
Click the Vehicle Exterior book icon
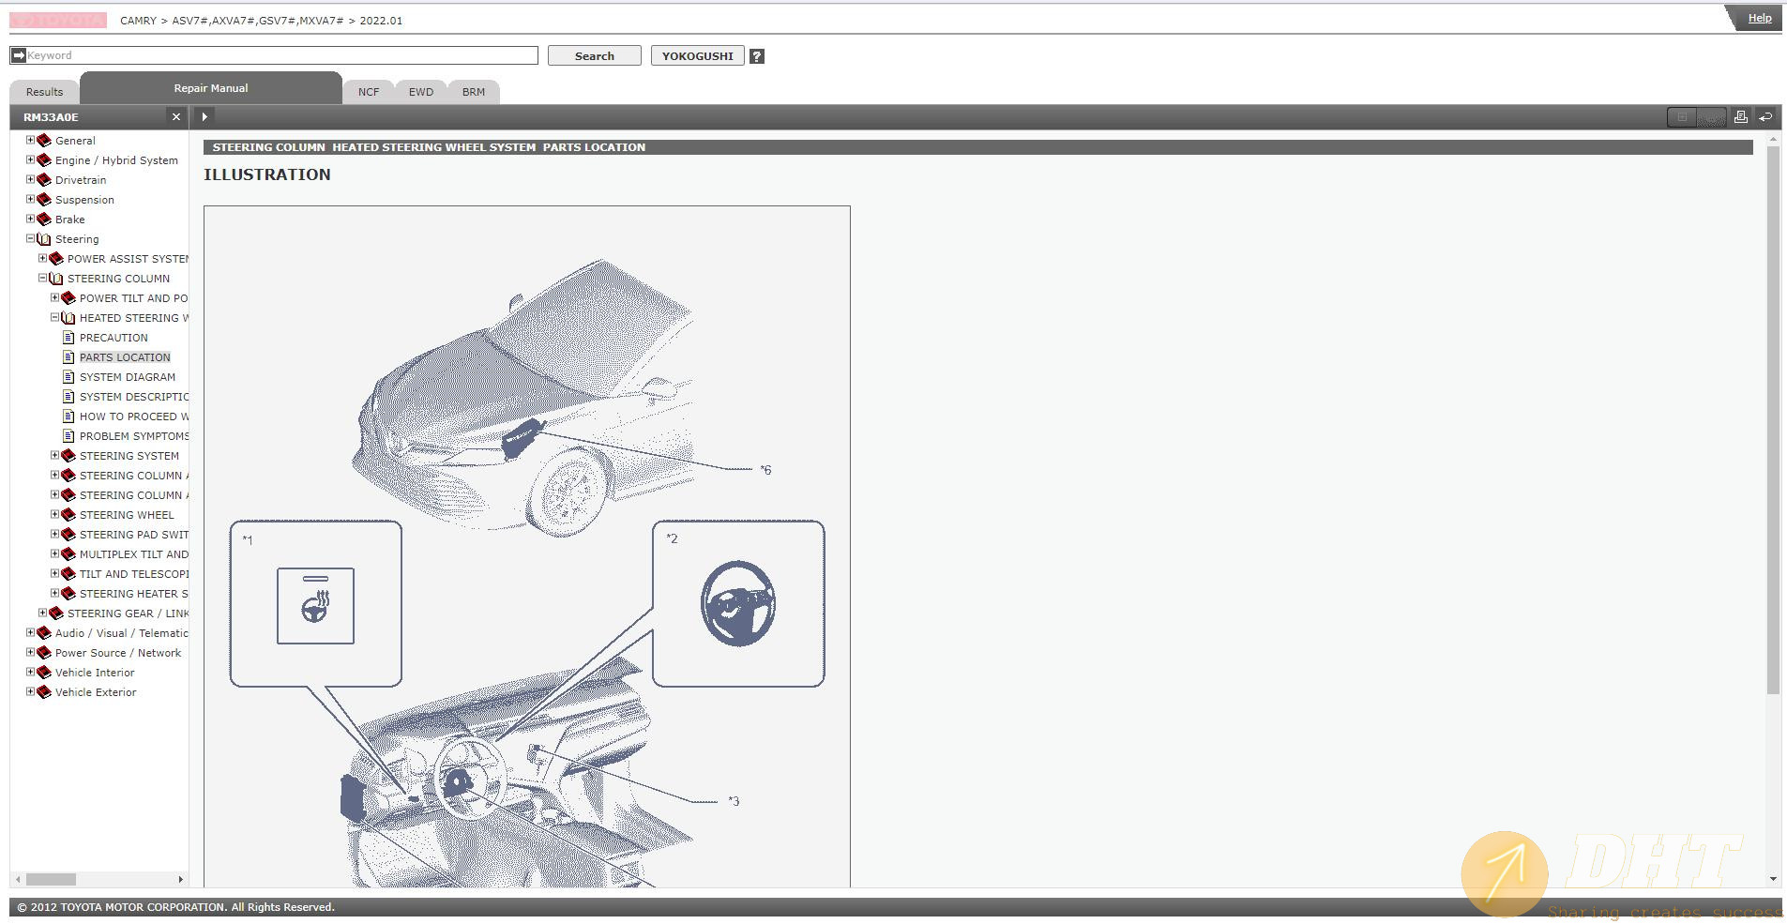coord(44,692)
